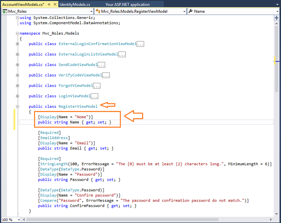
Task: Expand the ForgotViewModel class
Action: 17,86
